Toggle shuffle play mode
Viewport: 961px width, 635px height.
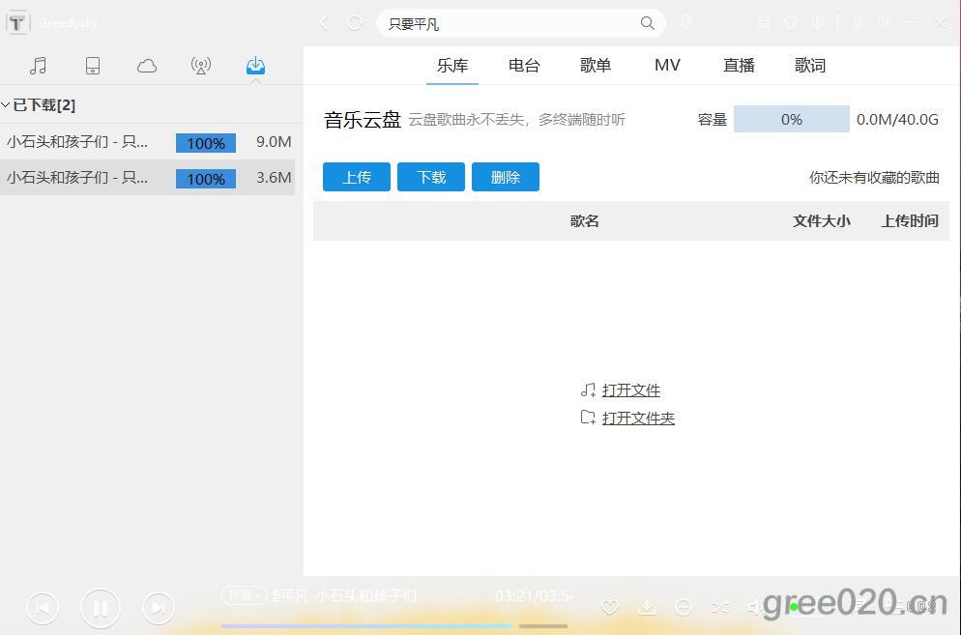click(x=720, y=607)
